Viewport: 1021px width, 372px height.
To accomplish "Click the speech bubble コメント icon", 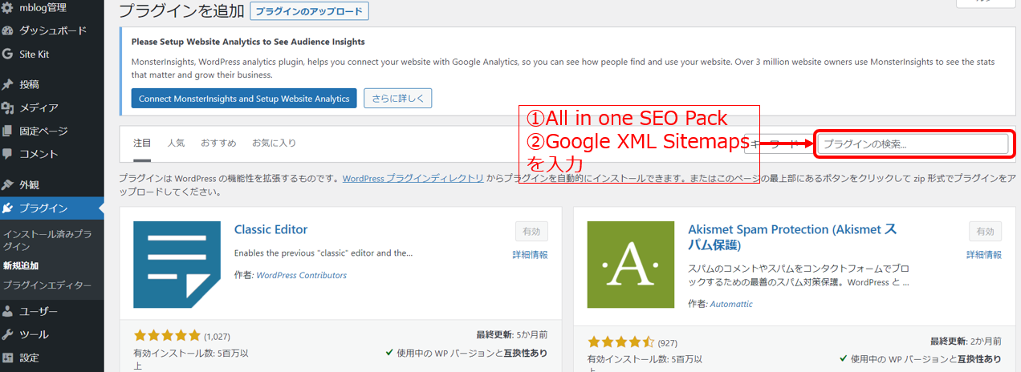I will pyautogui.click(x=8, y=154).
